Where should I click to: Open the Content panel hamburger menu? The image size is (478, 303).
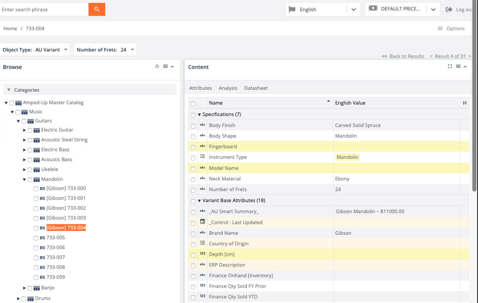coord(458,67)
